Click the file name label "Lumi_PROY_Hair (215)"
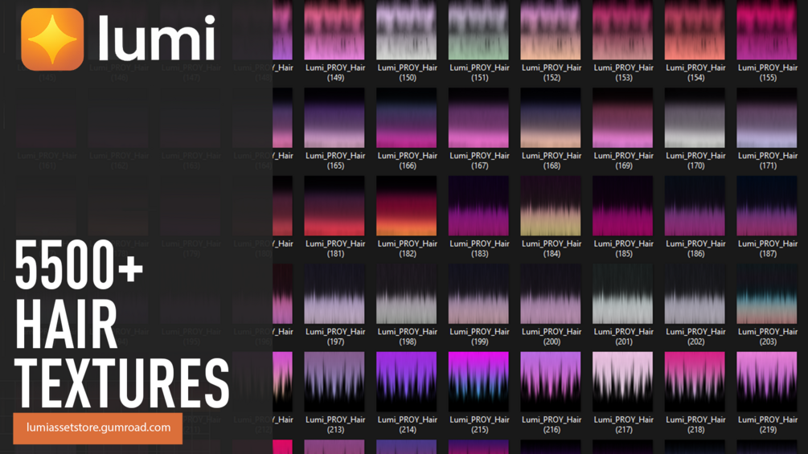The image size is (808, 454). tap(479, 424)
